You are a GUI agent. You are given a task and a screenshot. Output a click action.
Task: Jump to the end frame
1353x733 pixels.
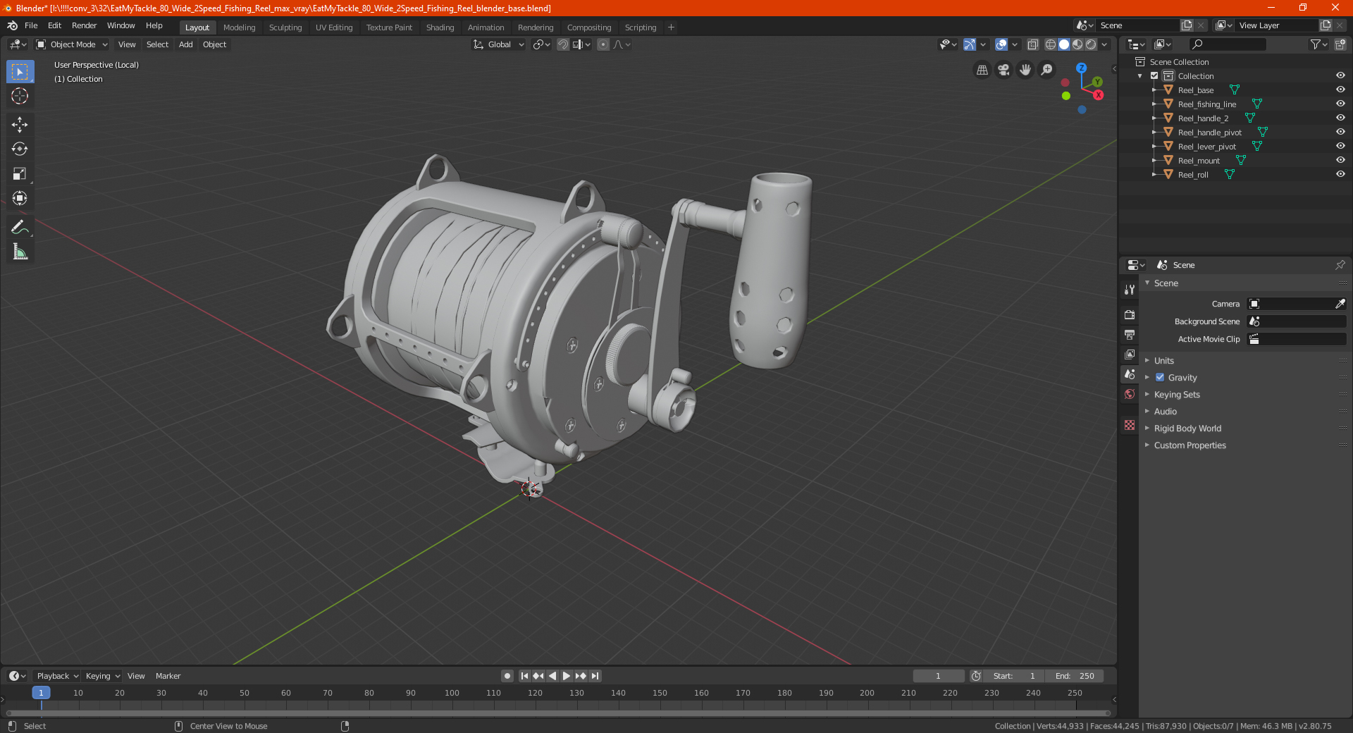(x=595, y=676)
